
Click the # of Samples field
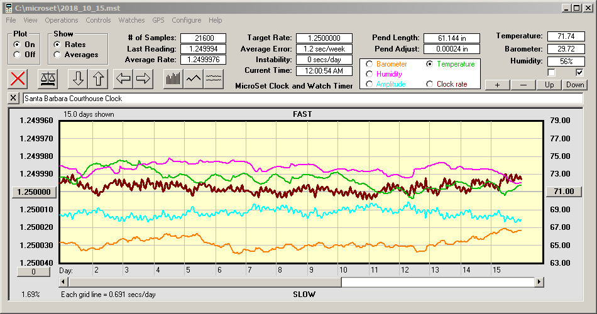(204, 38)
